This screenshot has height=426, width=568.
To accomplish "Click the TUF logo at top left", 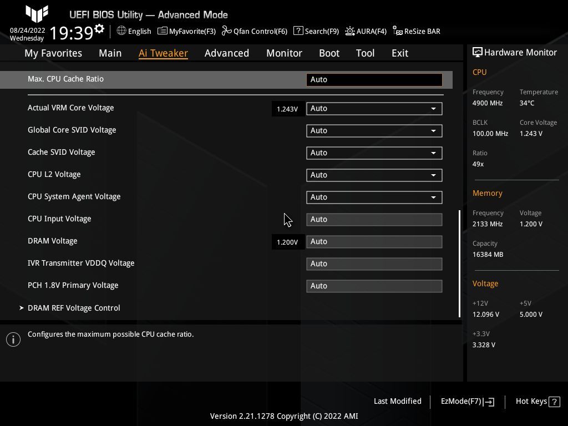I will click(x=37, y=13).
